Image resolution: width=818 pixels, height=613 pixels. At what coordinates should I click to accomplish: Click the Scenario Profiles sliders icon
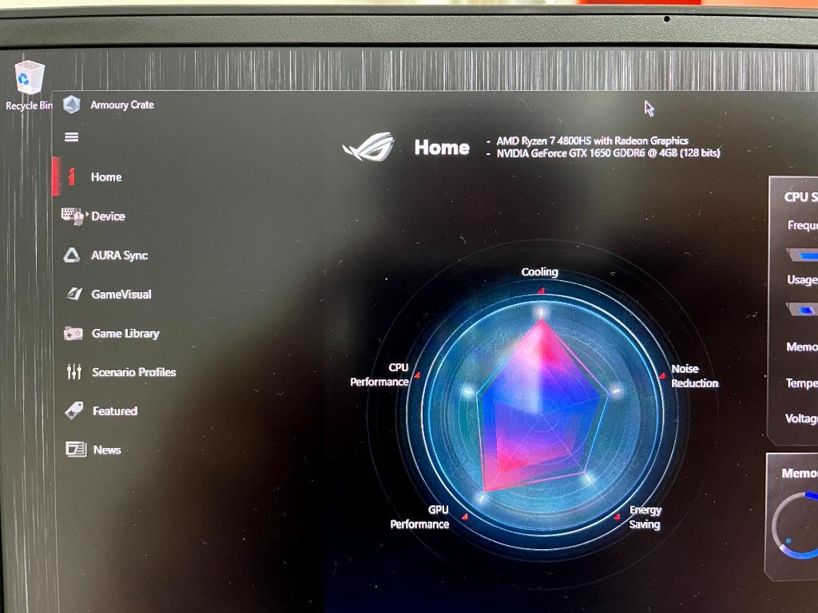coord(74,371)
